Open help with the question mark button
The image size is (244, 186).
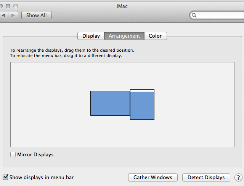pos(238,178)
